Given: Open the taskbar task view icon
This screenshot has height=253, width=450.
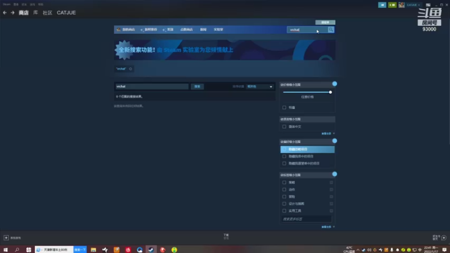Looking at the screenshot, I should (29, 250).
